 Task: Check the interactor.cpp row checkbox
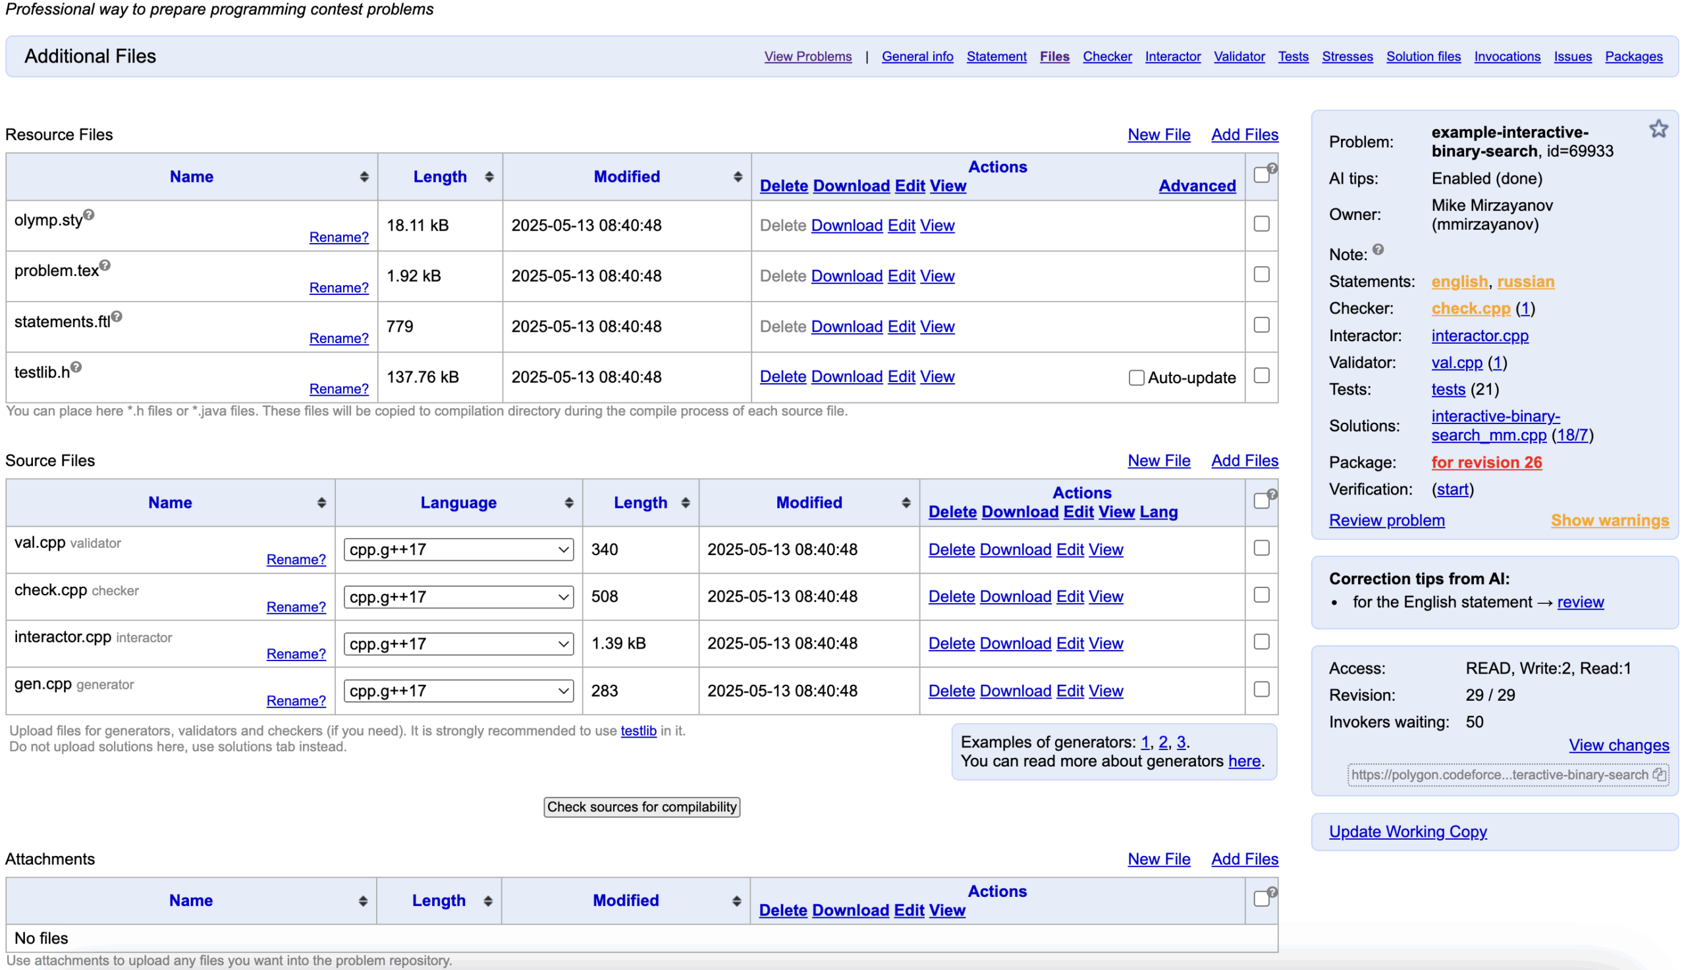(x=1261, y=641)
